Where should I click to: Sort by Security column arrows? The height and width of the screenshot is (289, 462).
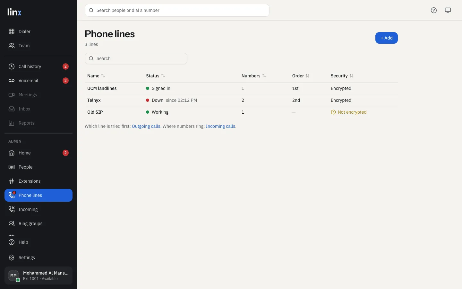pyautogui.click(x=351, y=76)
